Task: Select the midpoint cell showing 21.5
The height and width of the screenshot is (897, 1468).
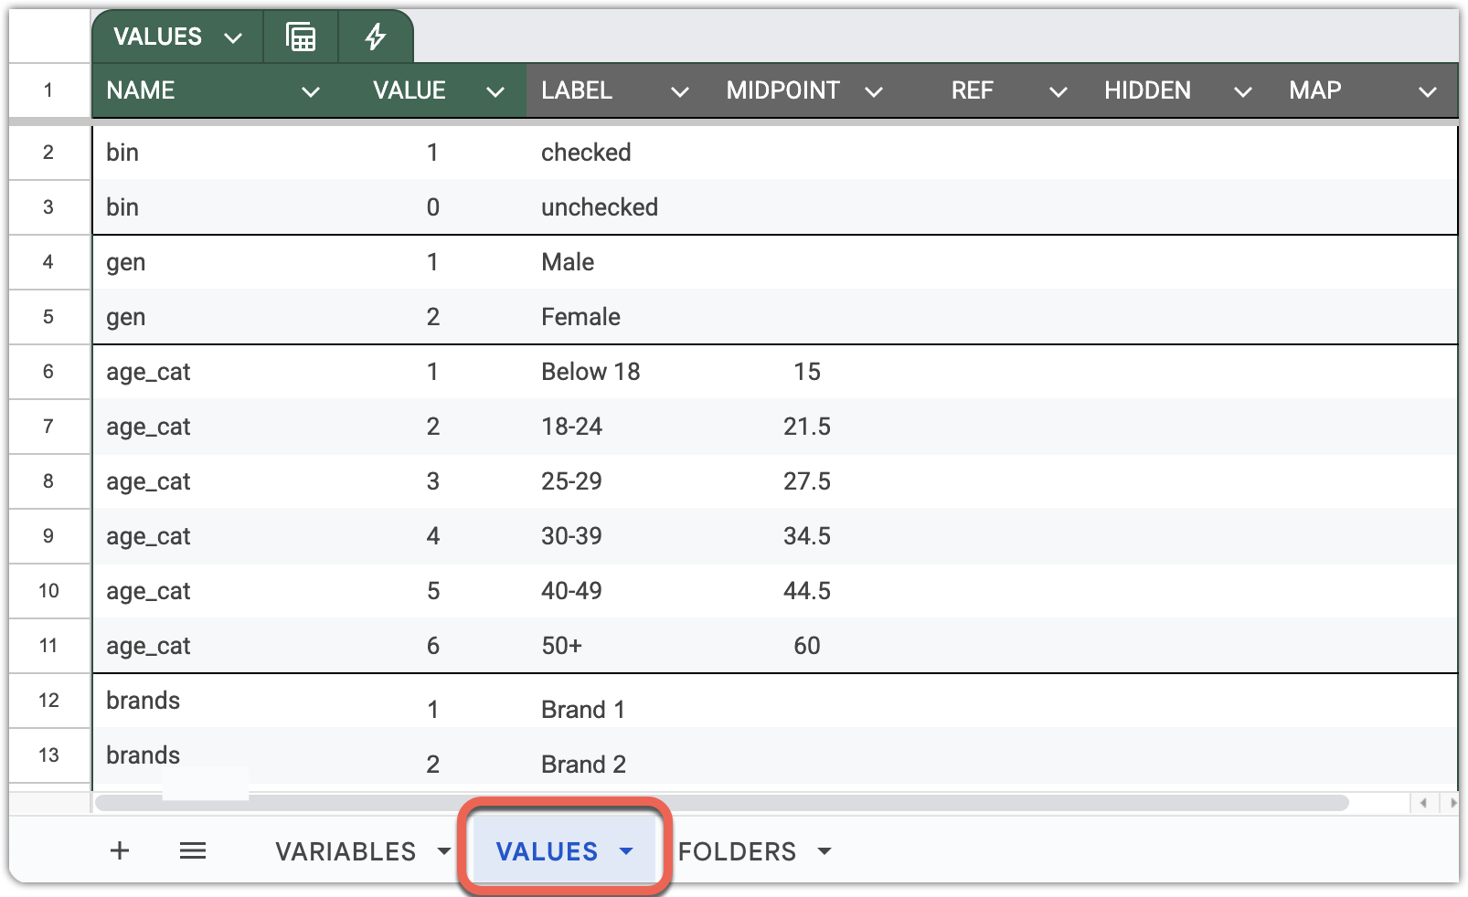Action: coord(806,427)
